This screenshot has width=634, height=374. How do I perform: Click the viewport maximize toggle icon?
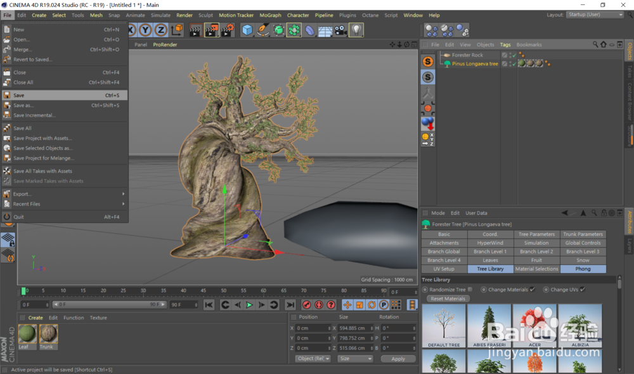click(x=414, y=44)
